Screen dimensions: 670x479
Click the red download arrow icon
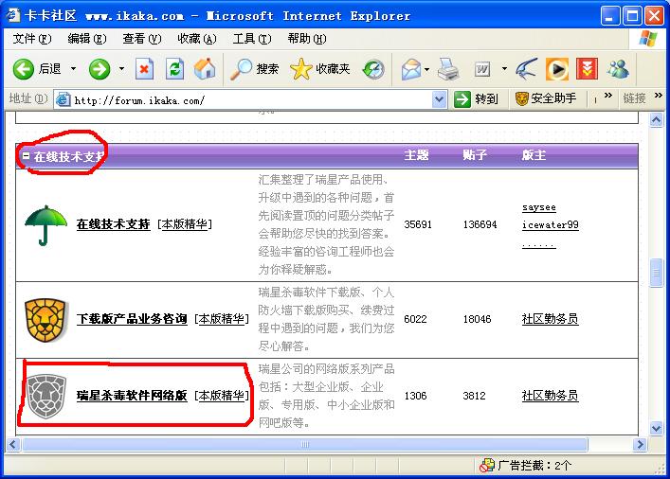click(587, 69)
